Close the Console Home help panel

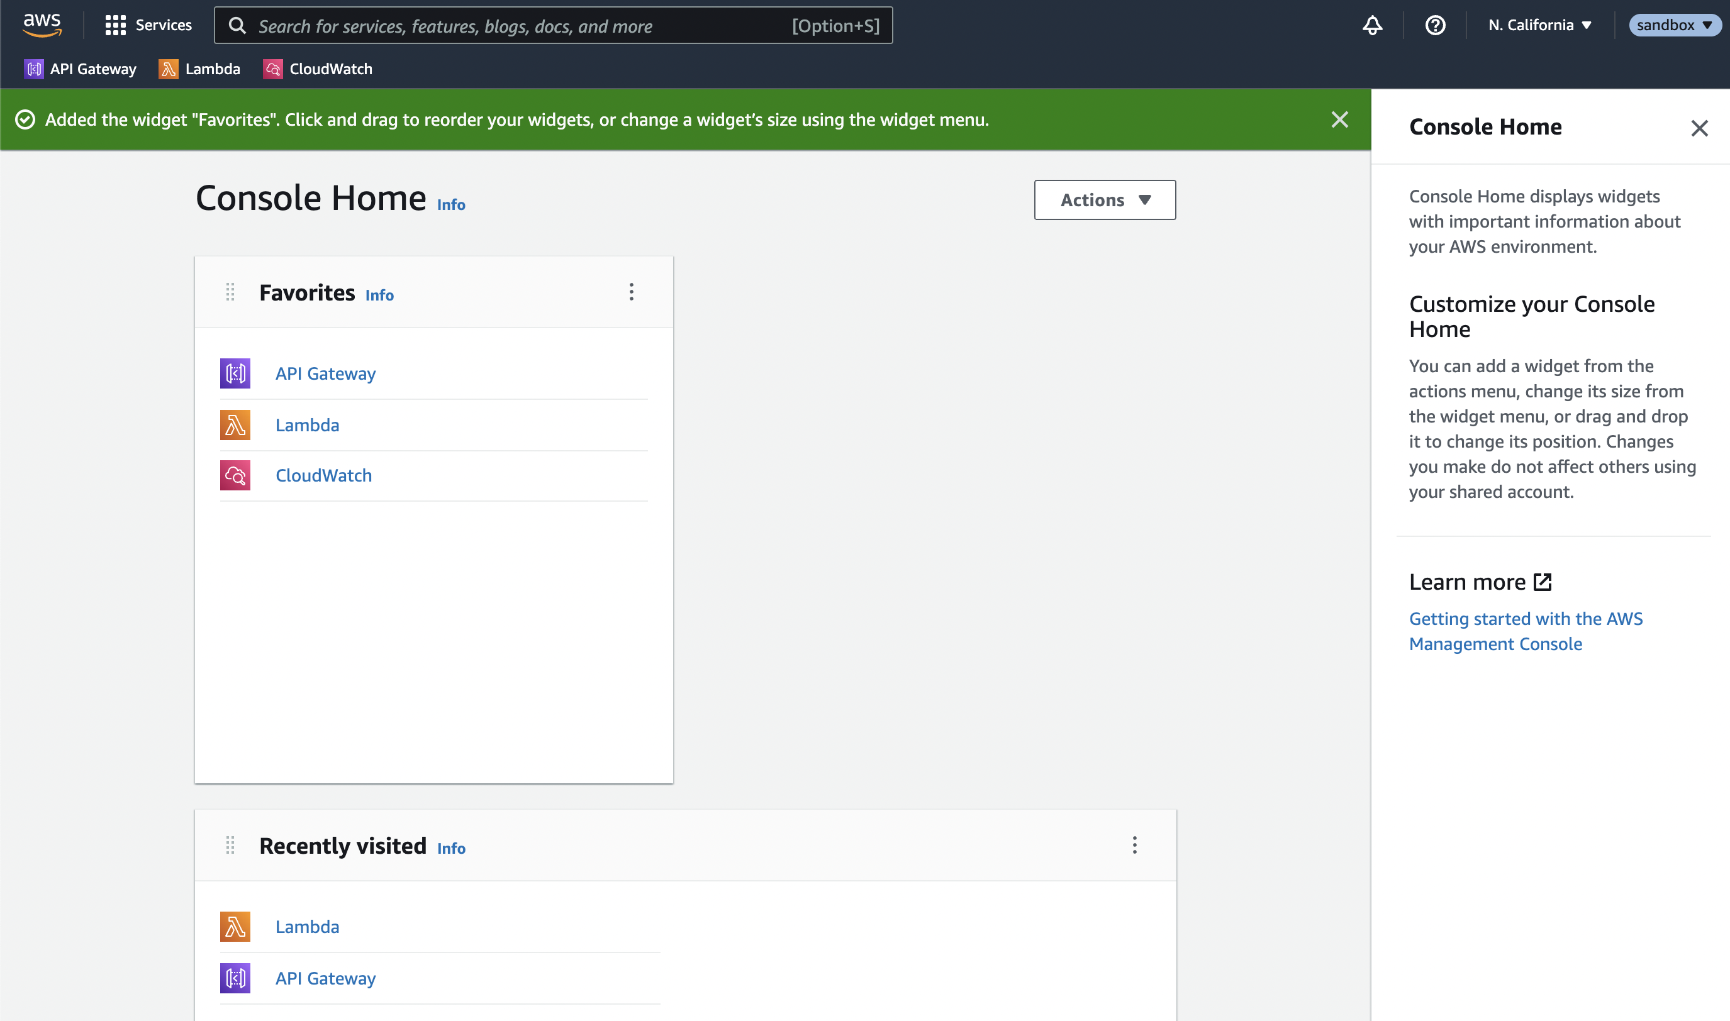(x=1700, y=128)
